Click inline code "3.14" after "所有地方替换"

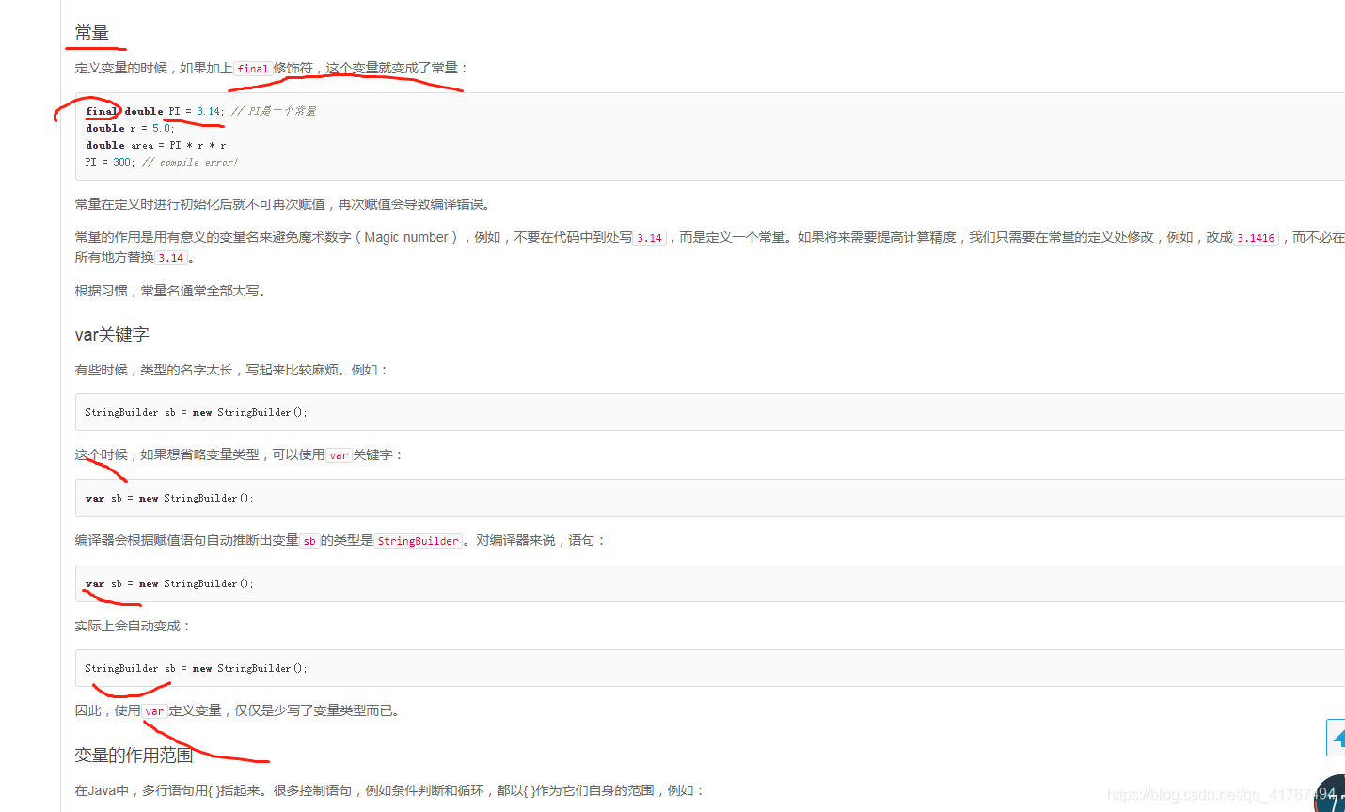click(170, 258)
